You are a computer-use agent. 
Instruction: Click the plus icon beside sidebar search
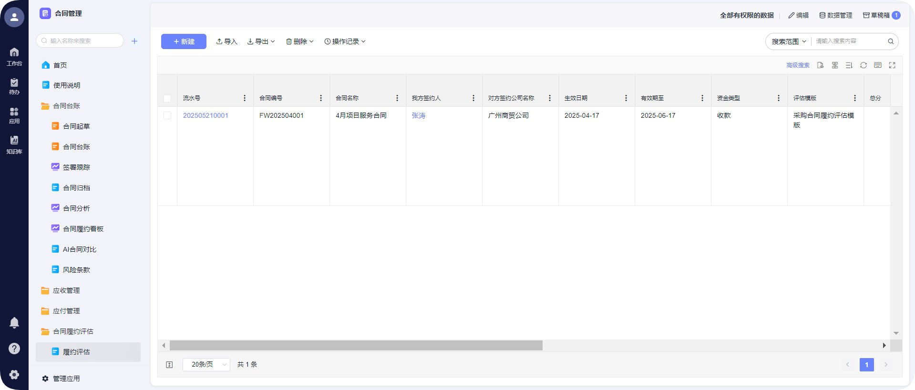(x=134, y=41)
